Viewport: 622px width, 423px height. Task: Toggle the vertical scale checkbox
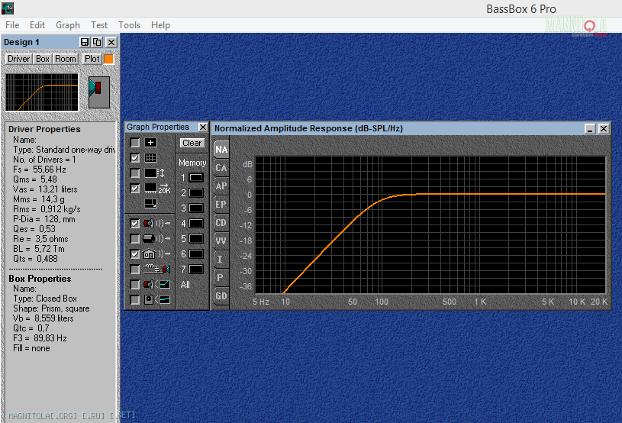point(135,173)
